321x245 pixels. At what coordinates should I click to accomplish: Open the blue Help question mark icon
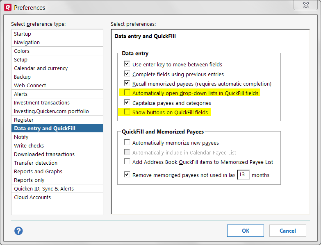click(18, 231)
